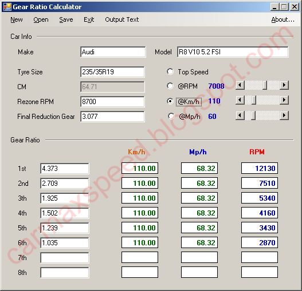Click right arrow of the @Km/h scrollbar

pyautogui.click(x=284, y=100)
